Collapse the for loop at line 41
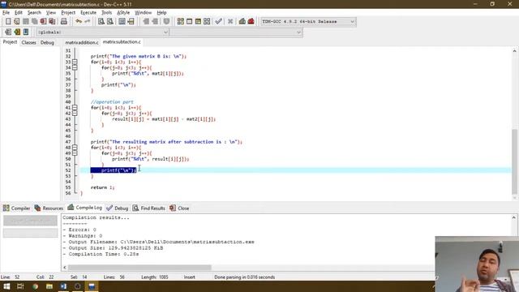This screenshot has height=292, width=519. tap(75, 108)
